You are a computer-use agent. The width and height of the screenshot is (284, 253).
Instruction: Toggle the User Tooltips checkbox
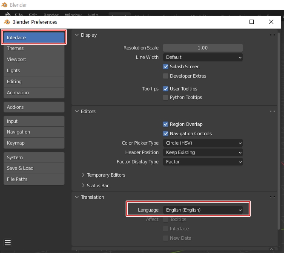pyautogui.click(x=166, y=89)
